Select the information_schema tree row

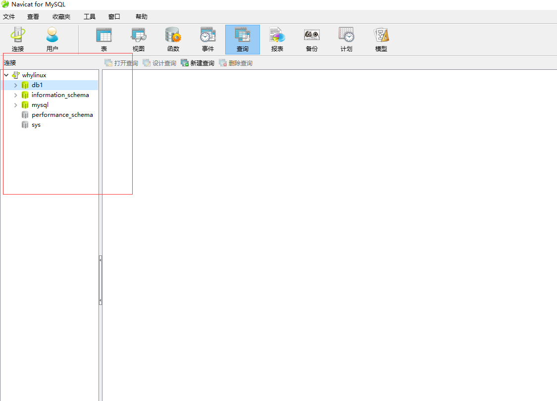pyautogui.click(x=50, y=95)
